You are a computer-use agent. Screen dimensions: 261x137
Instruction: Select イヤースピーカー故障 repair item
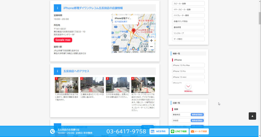188,9
